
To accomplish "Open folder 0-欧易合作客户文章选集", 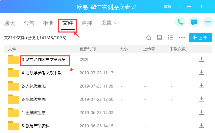I will coord(44,60).
